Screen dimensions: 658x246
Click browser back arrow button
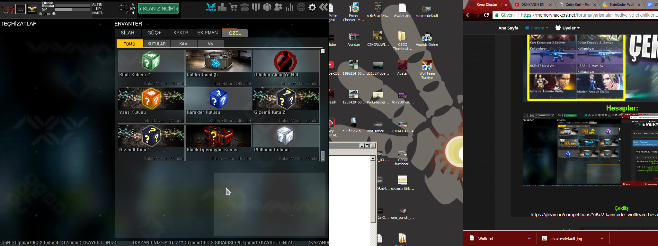pyautogui.click(x=468, y=15)
